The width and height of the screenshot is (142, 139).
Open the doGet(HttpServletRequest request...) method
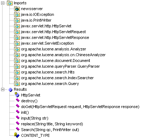80,107
